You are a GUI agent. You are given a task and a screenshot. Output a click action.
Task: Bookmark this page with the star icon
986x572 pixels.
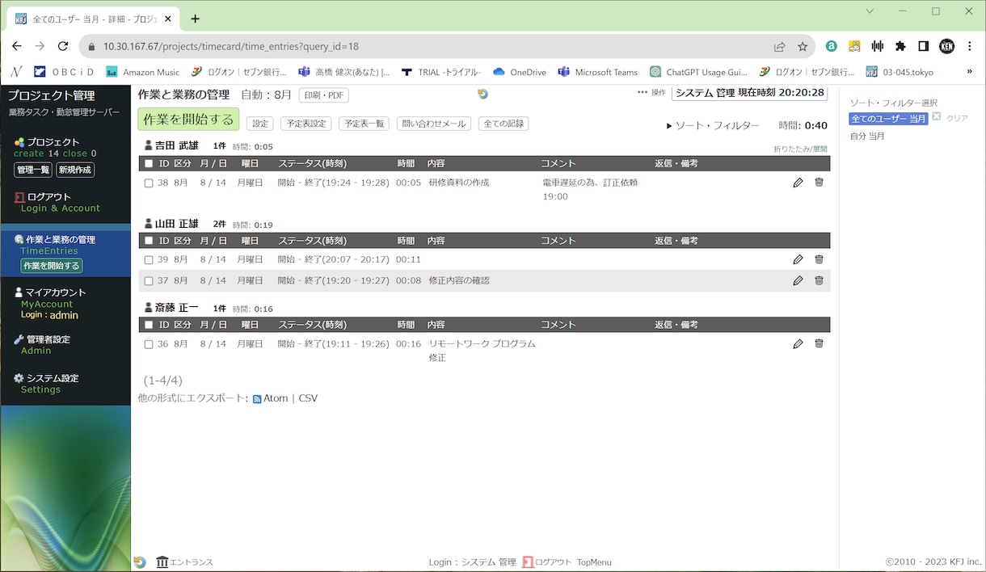803,47
